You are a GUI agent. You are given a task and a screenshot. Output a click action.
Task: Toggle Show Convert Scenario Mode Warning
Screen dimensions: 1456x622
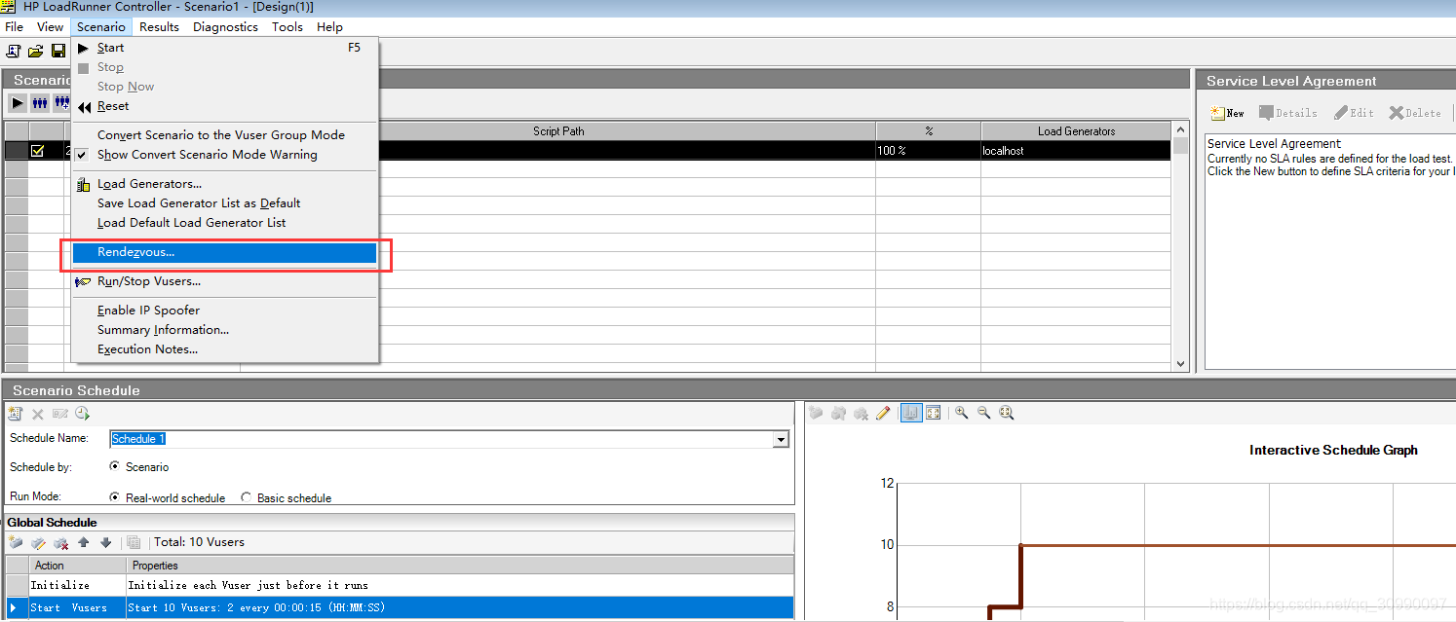click(208, 154)
